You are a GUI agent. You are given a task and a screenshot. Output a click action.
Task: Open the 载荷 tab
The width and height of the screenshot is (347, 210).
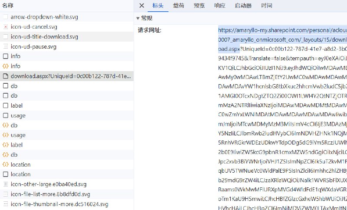178,6
